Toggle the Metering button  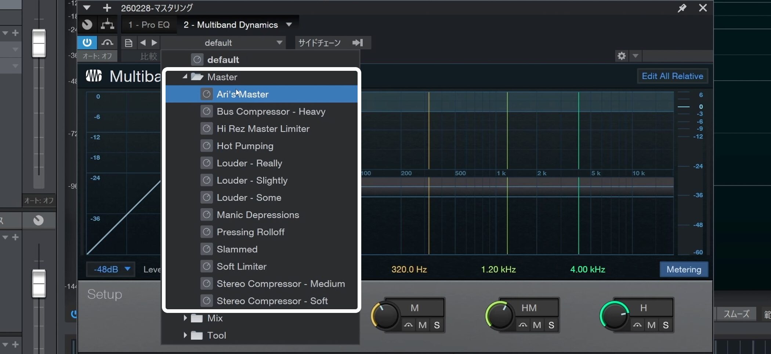click(684, 269)
